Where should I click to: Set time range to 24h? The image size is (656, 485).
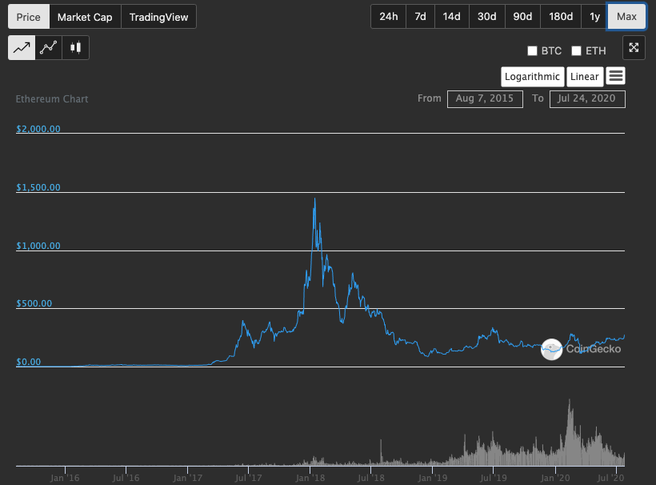389,17
